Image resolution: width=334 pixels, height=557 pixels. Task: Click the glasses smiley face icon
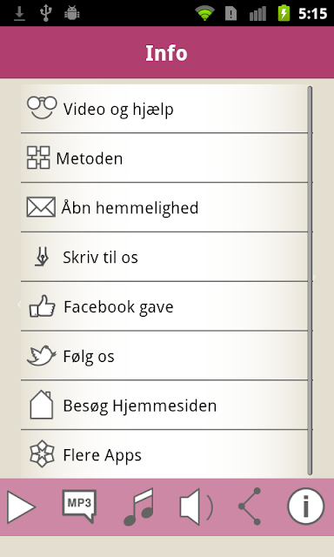[x=42, y=107]
